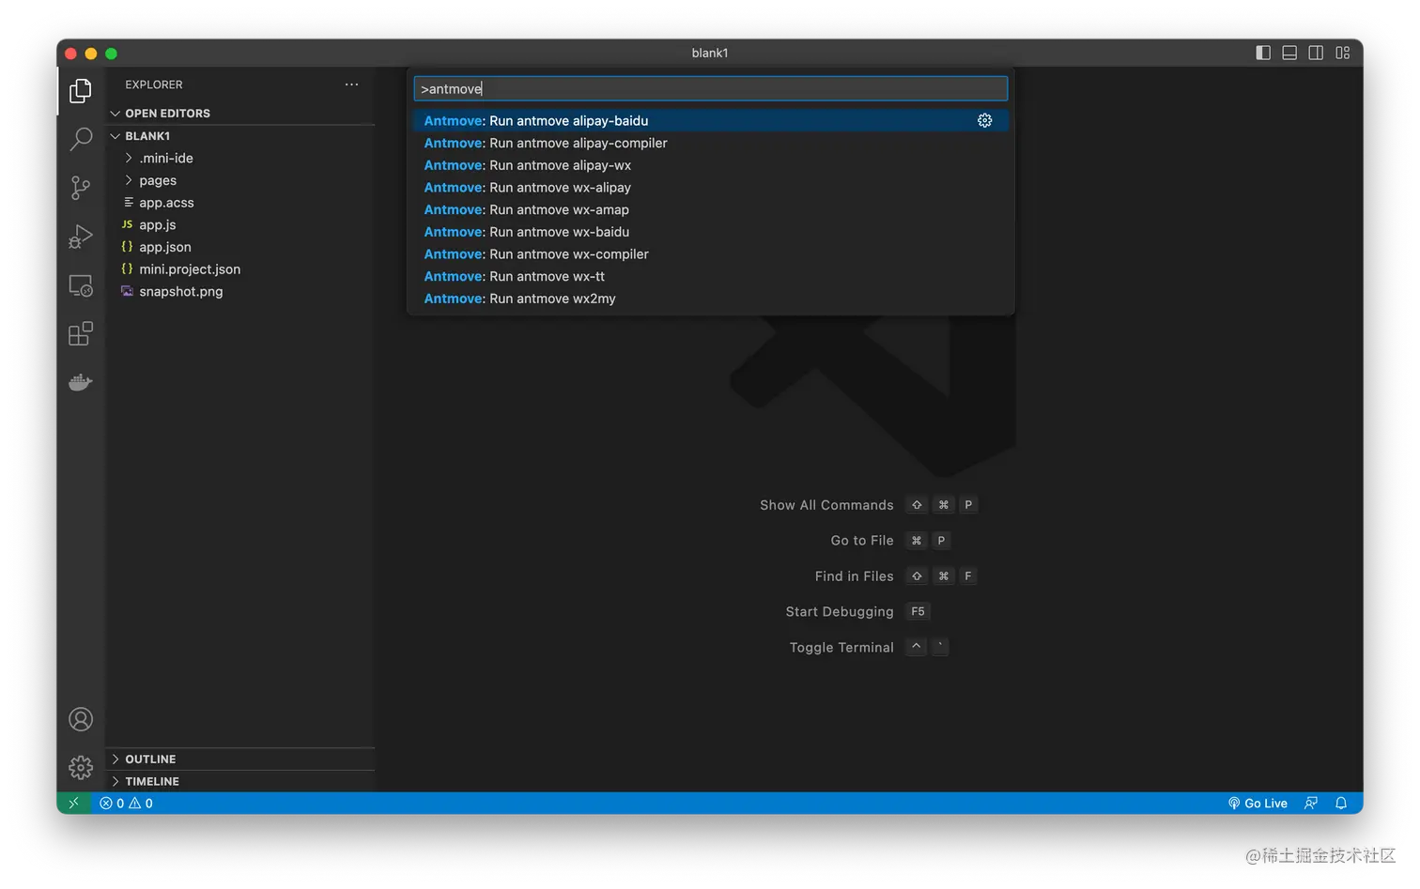
Task: Select Run antmove alipay-baidu command
Action: click(711, 120)
